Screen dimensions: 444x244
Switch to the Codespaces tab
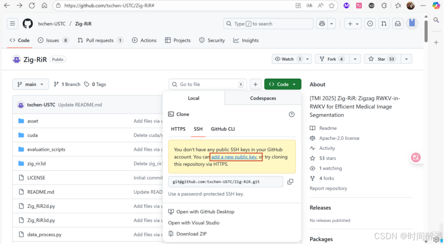coord(263,98)
